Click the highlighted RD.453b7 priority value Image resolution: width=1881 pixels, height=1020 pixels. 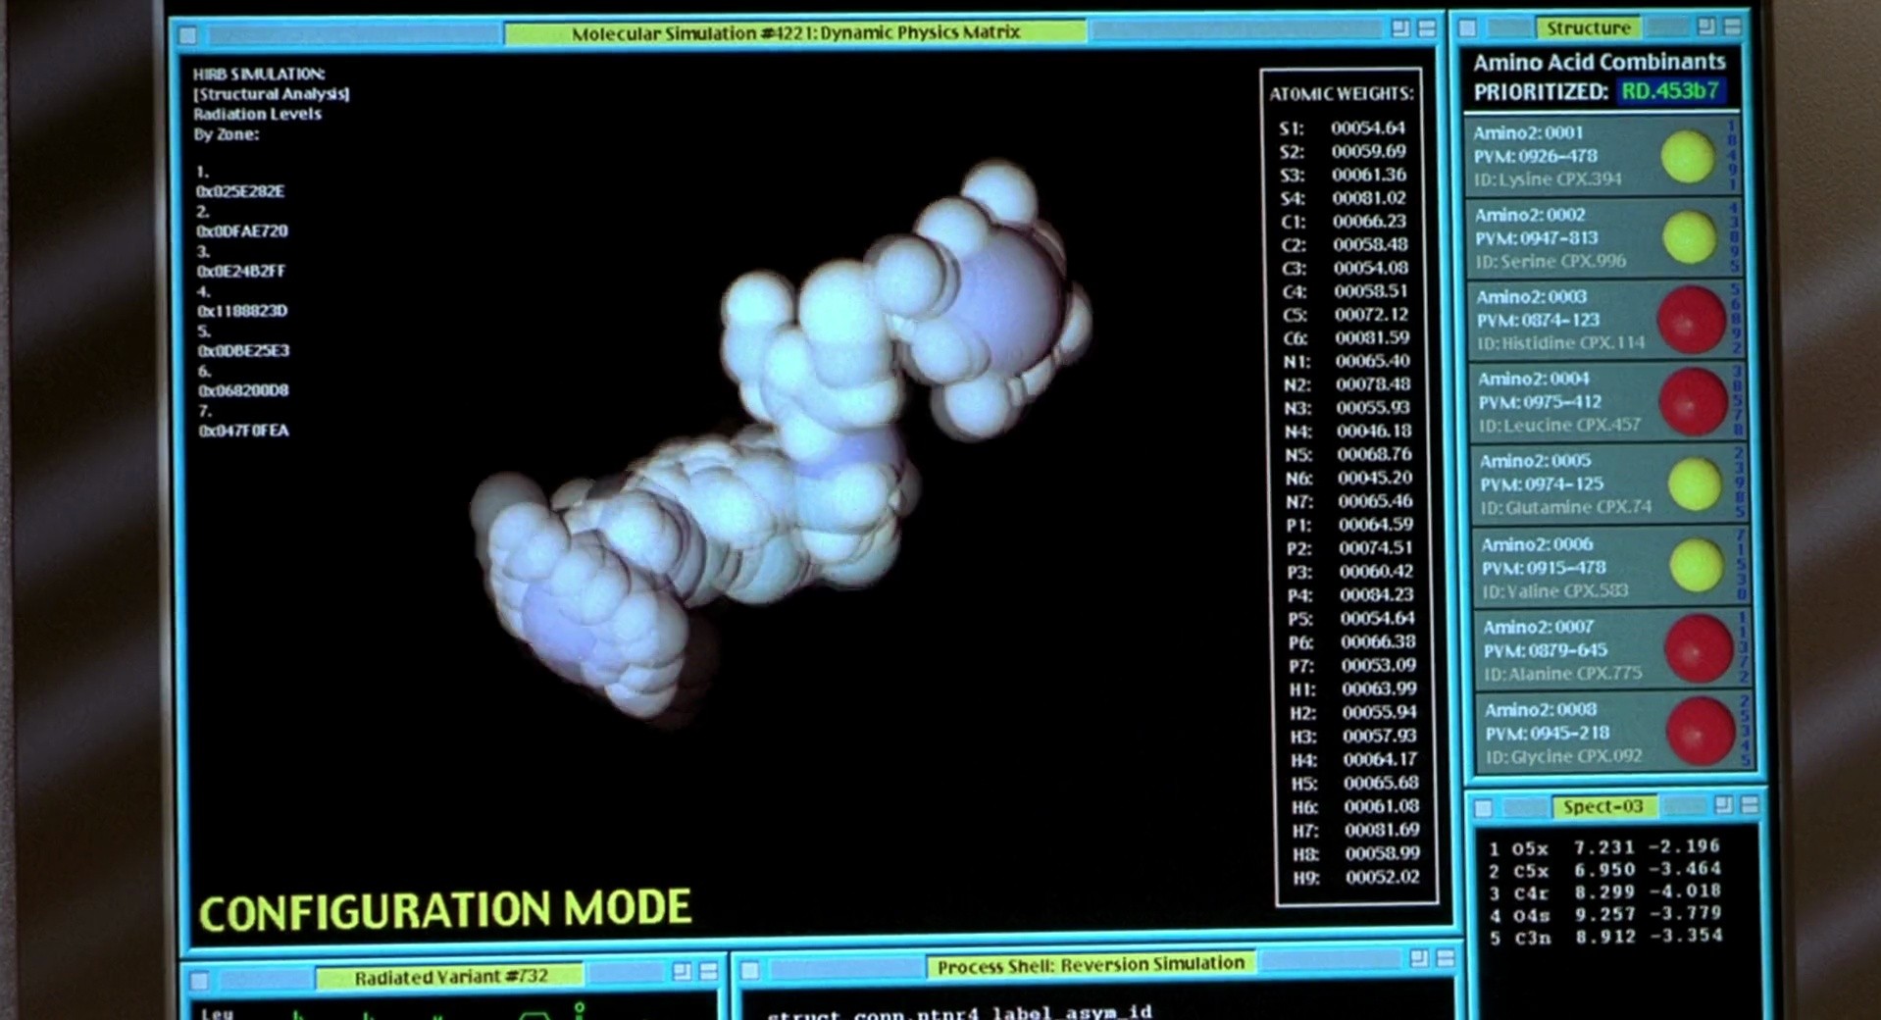tap(1670, 91)
